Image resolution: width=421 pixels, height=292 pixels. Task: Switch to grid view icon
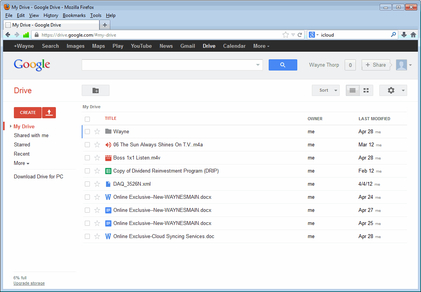click(366, 91)
